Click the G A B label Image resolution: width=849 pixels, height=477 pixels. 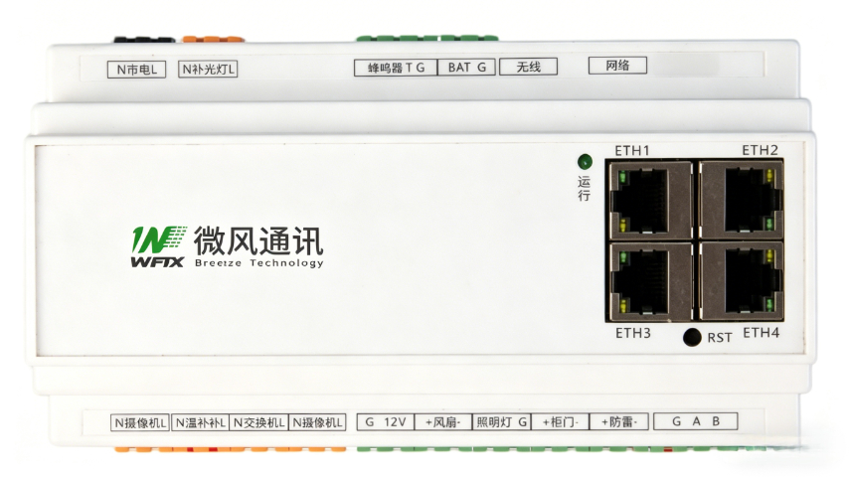[696, 421]
